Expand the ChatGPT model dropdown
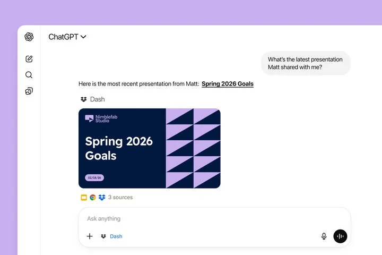Viewport: 382px width, 255px height. (67, 37)
